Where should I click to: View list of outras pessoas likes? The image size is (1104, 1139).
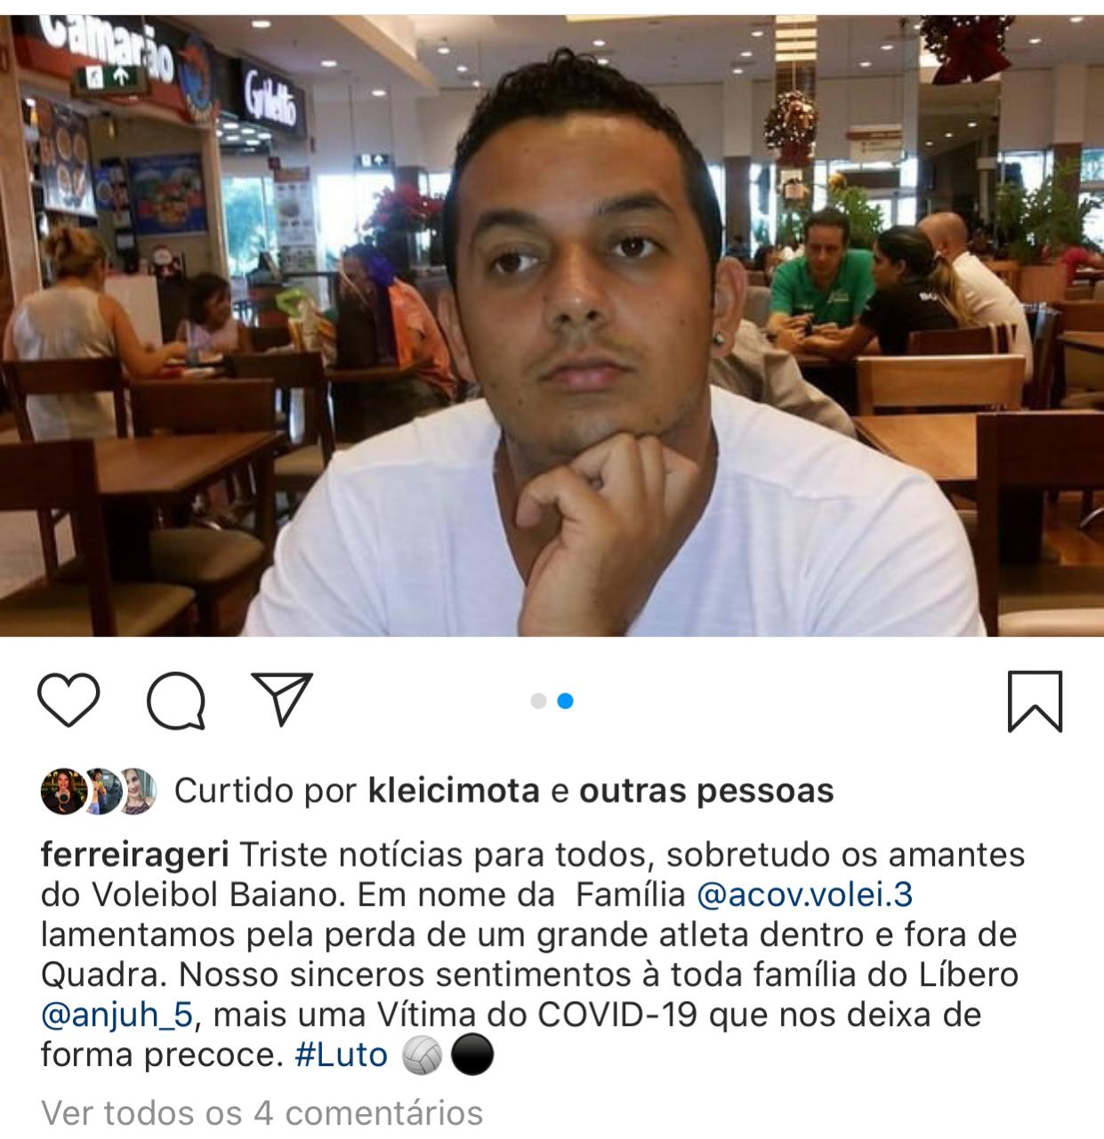click(x=706, y=790)
